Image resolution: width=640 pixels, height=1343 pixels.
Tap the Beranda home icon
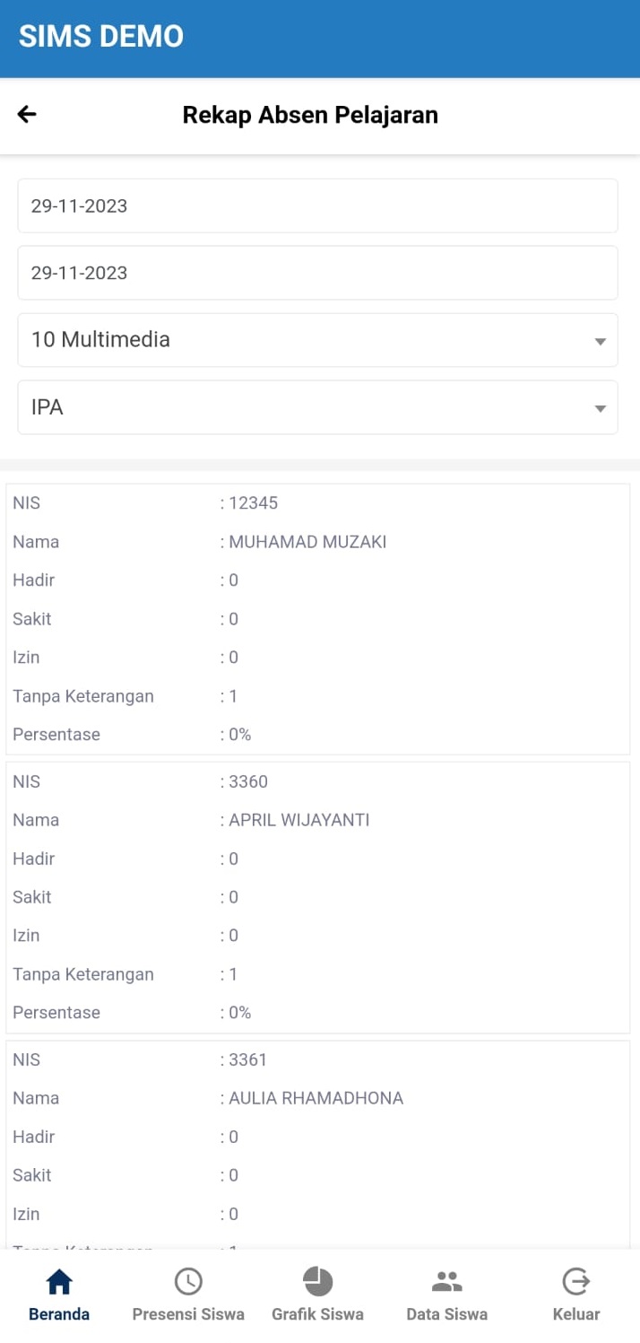[59, 1281]
